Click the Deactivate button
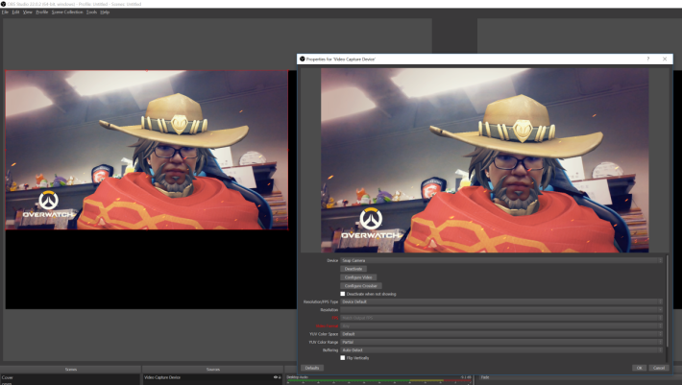The height and width of the screenshot is (385, 682). (353, 269)
